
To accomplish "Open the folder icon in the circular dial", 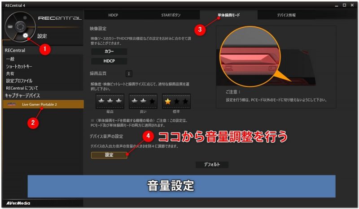I will pyautogui.click(x=10, y=26).
